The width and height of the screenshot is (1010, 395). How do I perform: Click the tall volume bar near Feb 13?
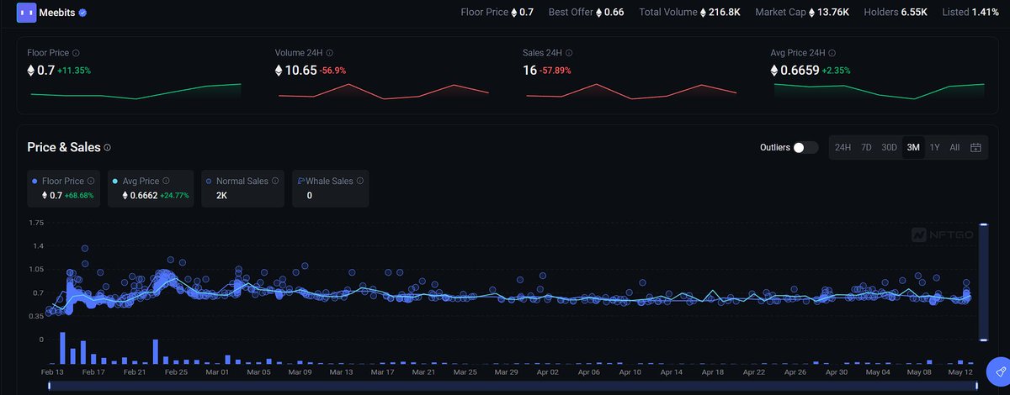pyautogui.click(x=62, y=347)
